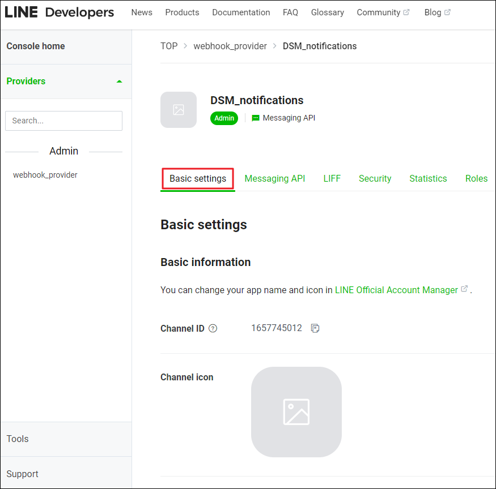The image size is (496, 489).
Task: Click the Messaging API chat icon
Action: click(x=255, y=118)
